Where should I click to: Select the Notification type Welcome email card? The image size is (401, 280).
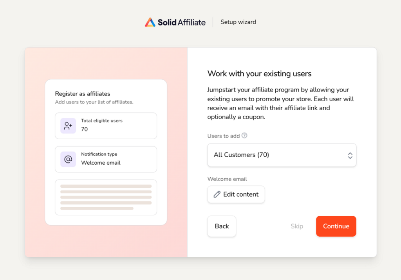click(x=106, y=159)
